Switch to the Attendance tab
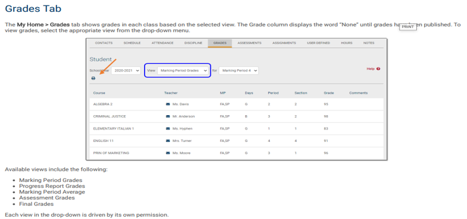 pyautogui.click(x=162, y=43)
